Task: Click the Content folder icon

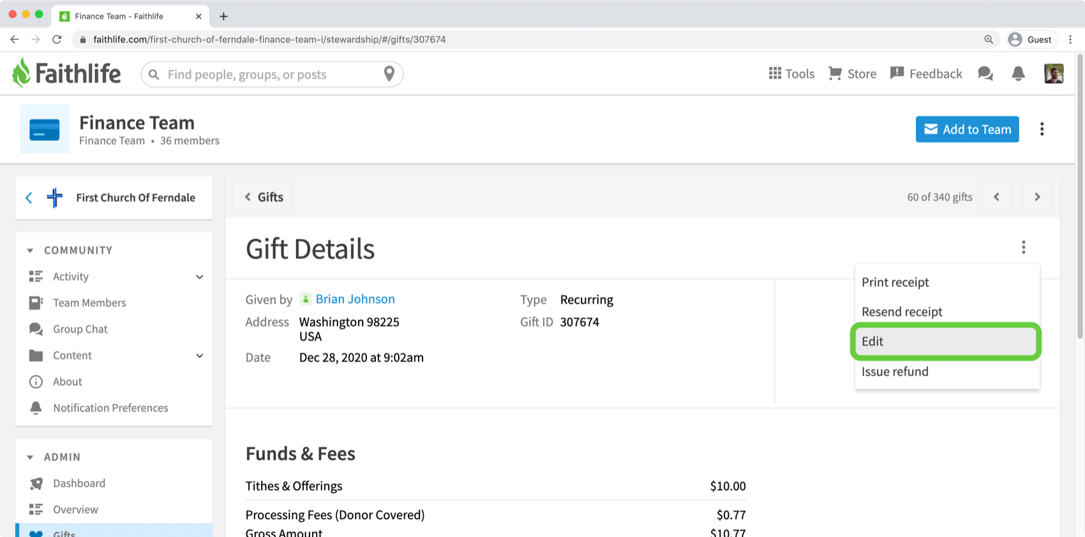Action: [x=36, y=355]
